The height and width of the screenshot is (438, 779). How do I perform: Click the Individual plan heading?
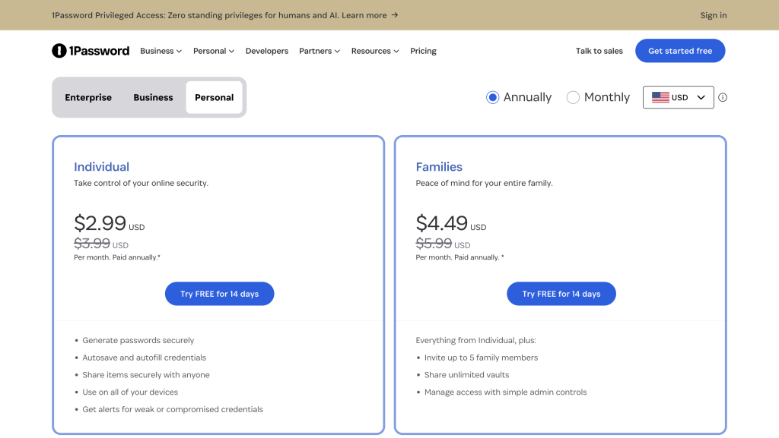tap(101, 167)
